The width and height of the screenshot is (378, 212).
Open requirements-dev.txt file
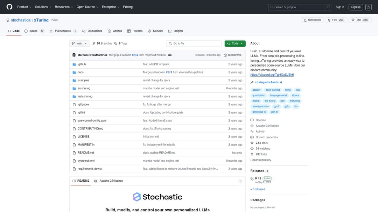point(90,169)
